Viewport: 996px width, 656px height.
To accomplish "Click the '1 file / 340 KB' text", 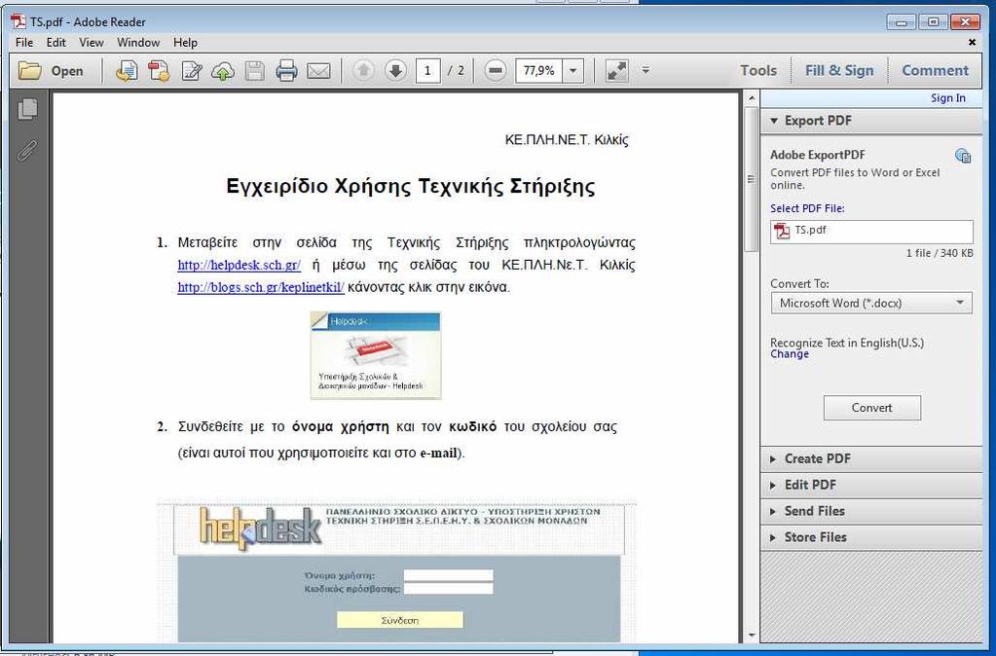I will (940, 253).
